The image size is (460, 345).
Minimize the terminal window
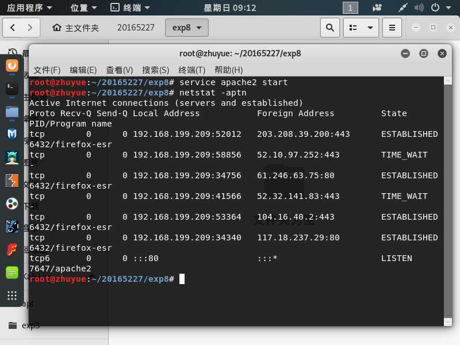click(x=405, y=53)
